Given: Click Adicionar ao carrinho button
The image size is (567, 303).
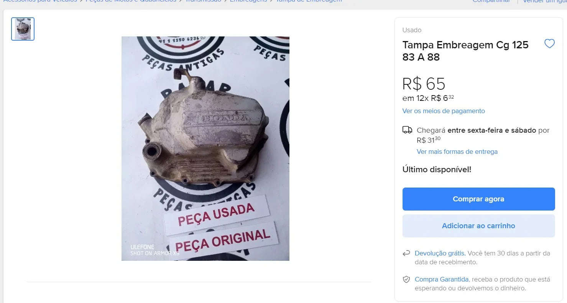Looking at the screenshot, I should click(x=478, y=226).
